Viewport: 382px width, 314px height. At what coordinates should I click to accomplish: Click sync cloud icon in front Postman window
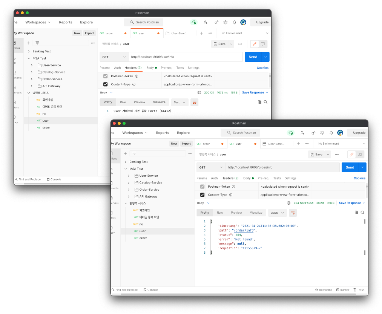pyautogui.click(x=290, y=133)
